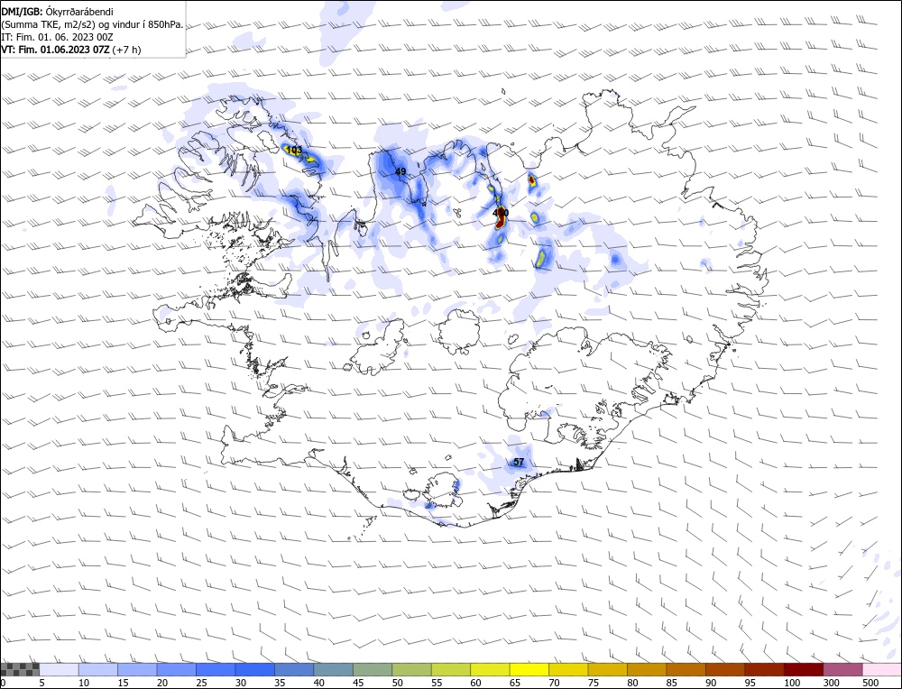Screen dimensions: 902x689
Task: Select the swatch between 85 and 90
Action: point(686,669)
